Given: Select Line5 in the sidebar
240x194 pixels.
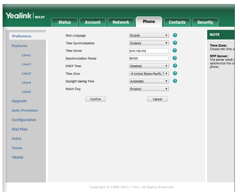Looking at the screenshot, I should [26, 92].
